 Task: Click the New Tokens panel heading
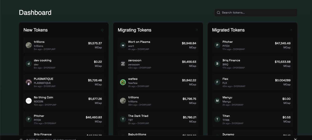[x=36, y=30]
